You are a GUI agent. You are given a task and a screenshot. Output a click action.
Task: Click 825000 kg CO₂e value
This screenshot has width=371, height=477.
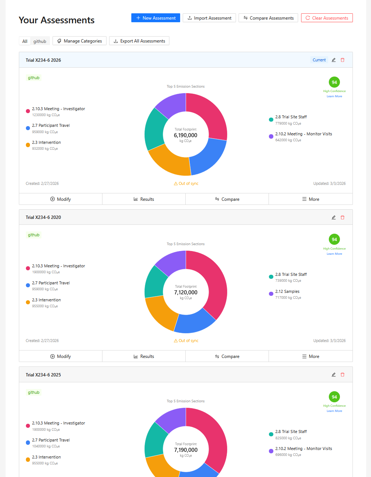288,438
